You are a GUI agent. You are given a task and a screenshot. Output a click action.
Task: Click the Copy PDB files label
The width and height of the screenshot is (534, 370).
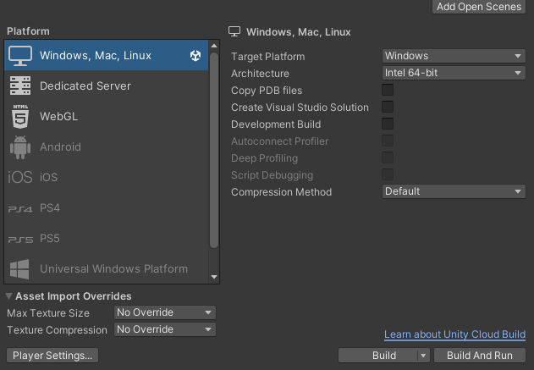tap(267, 91)
